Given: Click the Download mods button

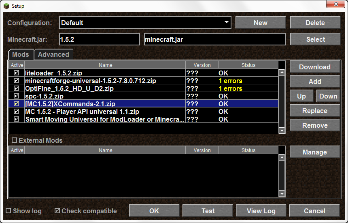Looking at the screenshot, I should tap(315, 67).
